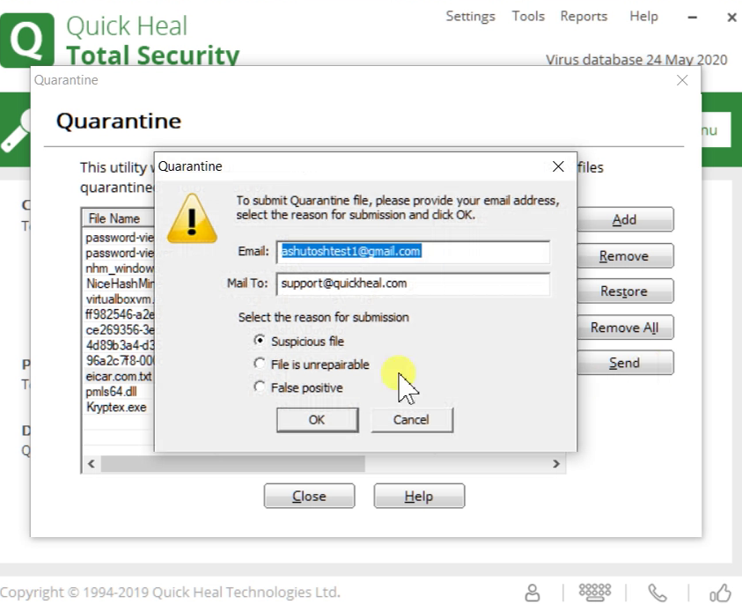This screenshot has height=604, width=742.
Task: Close the inner Quarantine email dialog
Action: coord(558,166)
